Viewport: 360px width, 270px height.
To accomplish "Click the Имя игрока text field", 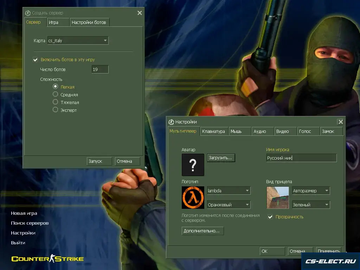I will point(301,158).
